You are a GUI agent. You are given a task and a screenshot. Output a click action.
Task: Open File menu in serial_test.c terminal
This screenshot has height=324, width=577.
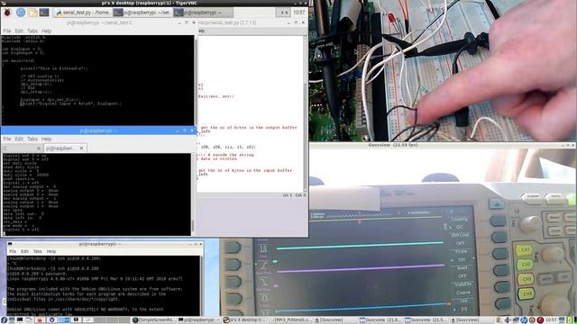pyautogui.click(x=7, y=31)
